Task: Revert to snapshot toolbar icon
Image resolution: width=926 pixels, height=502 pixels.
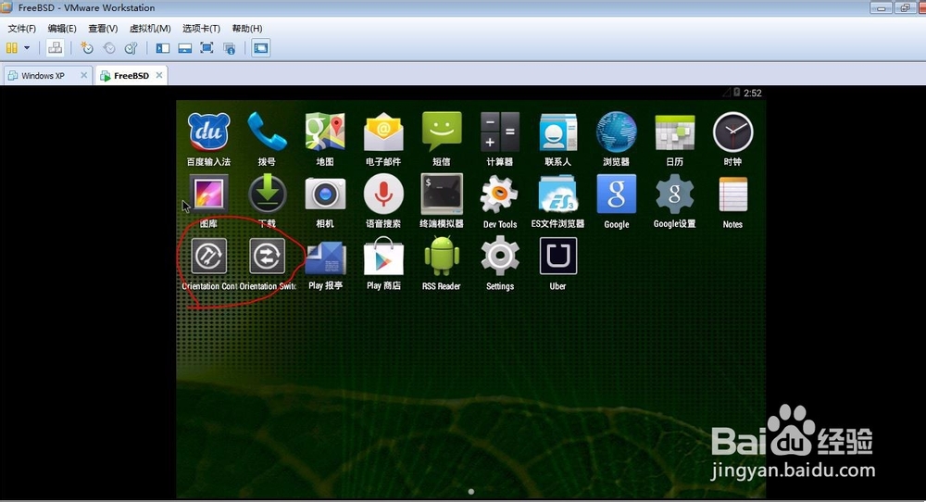Action: pyautogui.click(x=109, y=48)
